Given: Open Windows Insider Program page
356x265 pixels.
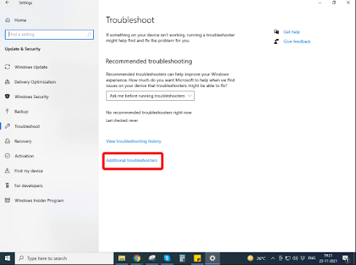Looking at the screenshot, I should pos(39,200).
